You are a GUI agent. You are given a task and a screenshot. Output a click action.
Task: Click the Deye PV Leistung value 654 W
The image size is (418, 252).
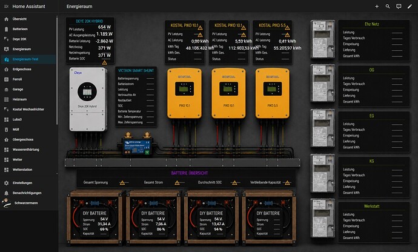[x=104, y=27]
